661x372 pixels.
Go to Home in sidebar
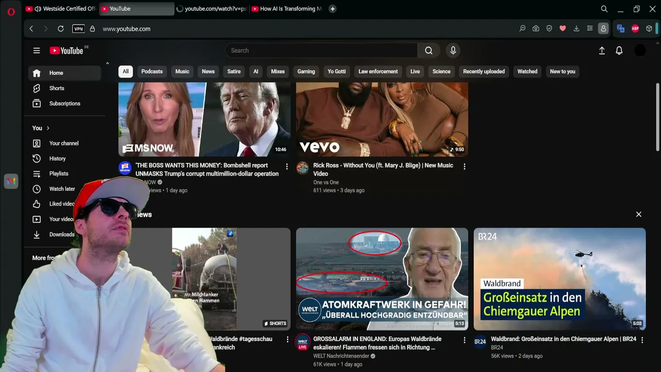(65, 73)
